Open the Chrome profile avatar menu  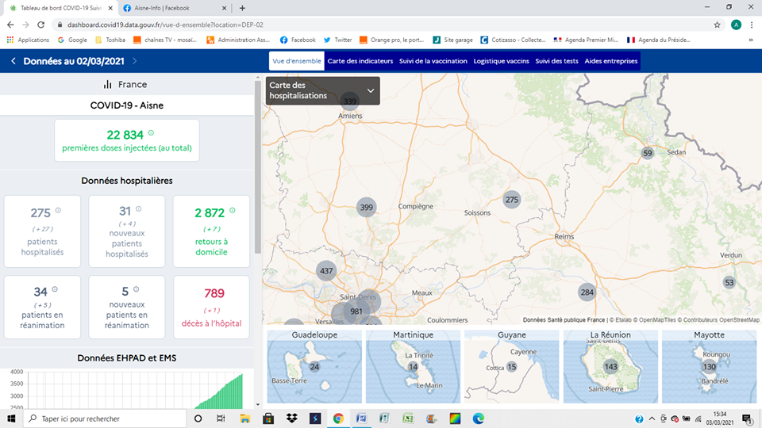(736, 25)
